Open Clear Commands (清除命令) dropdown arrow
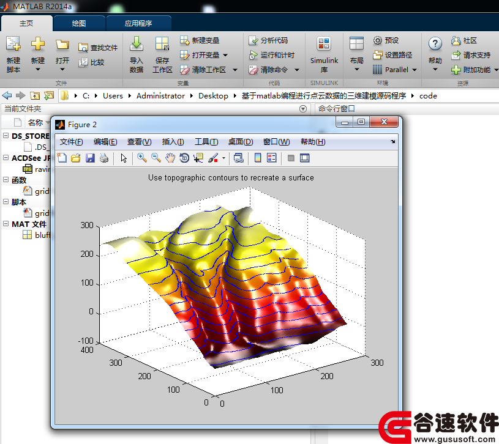This screenshot has height=444, width=499. point(297,70)
